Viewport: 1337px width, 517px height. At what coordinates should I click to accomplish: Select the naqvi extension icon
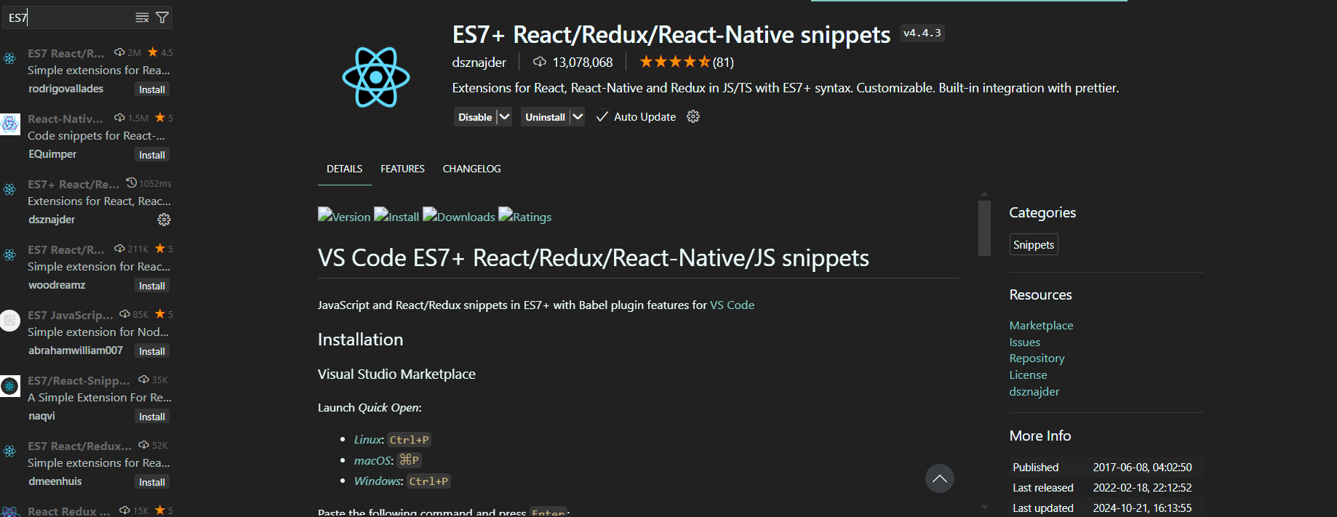(x=9, y=386)
